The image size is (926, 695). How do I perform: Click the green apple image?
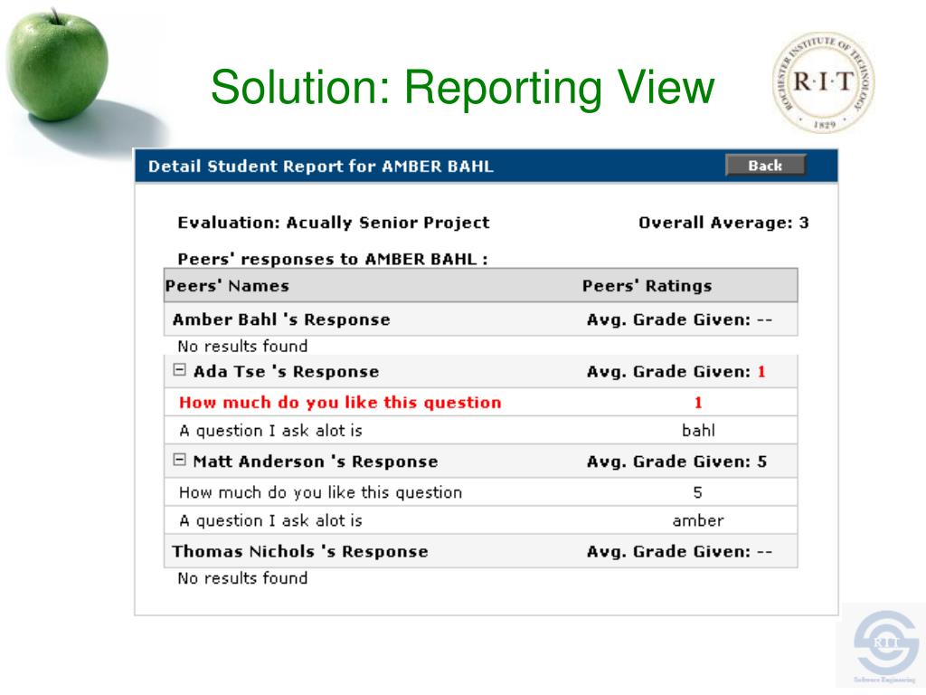tap(57, 65)
